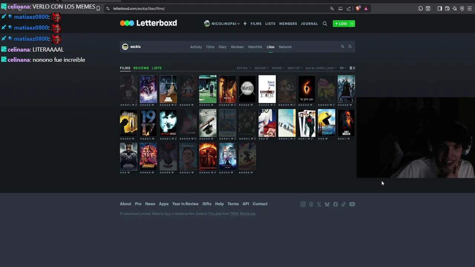
Task: Open the Brave Shields lion icon
Action: pos(358,9)
